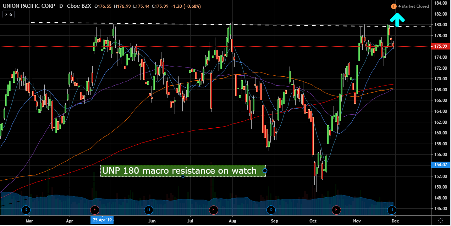The image size is (451, 226).
Task: Click the highlighted 25 Apr '19 date label
Action: [x=102, y=220]
